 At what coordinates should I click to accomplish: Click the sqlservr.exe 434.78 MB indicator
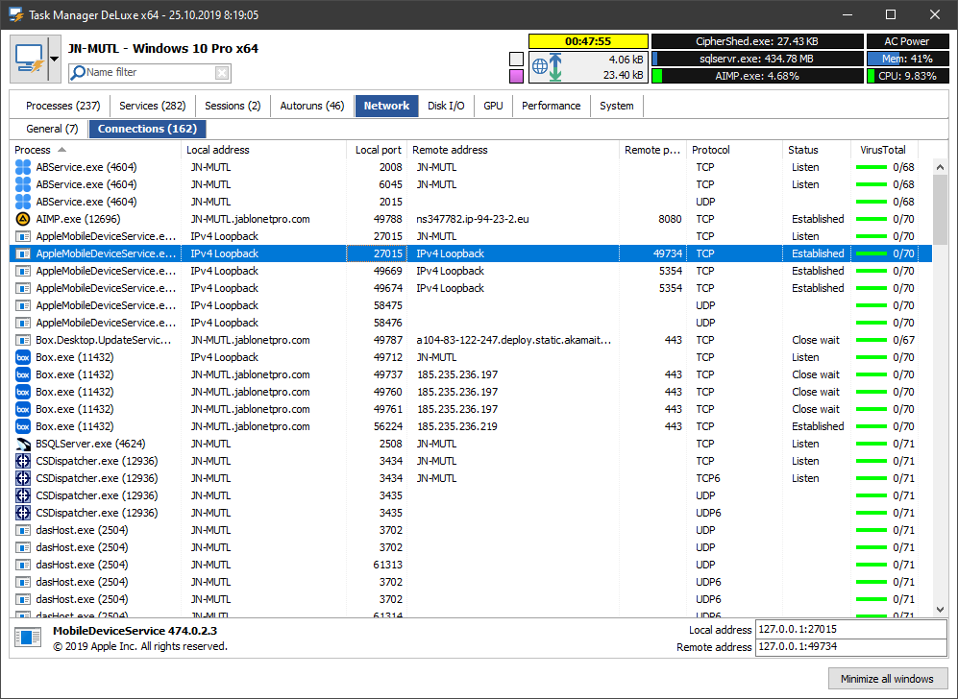point(757,59)
